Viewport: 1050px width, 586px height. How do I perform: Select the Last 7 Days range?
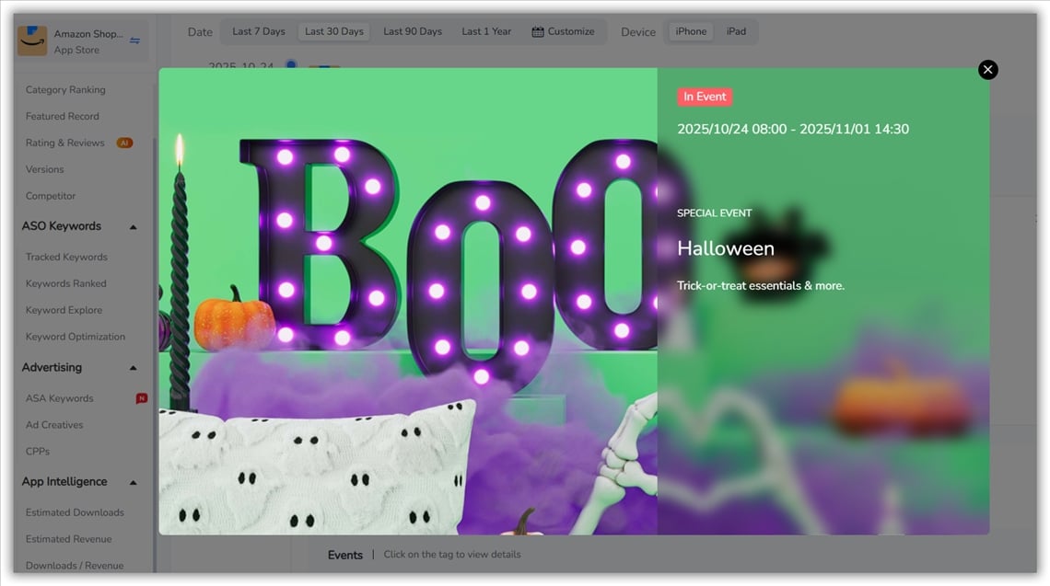[x=258, y=31]
